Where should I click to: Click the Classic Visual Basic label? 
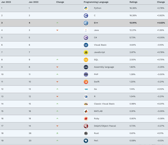[104, 104]
